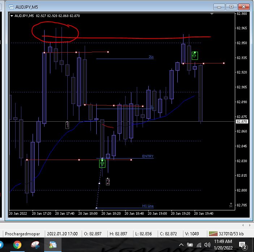Open the notification center icon
Image resolution: width=254 pixels, height=252 pixels.
(x=243, y=245)
